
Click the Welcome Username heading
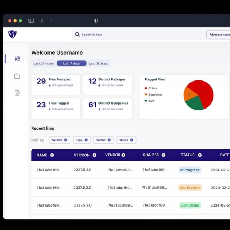coord(57,52)
